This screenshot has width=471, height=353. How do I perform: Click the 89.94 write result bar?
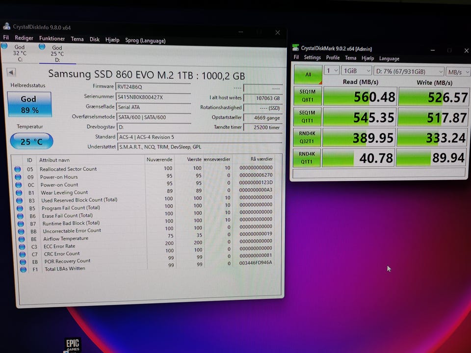pyautogui.click(x=430, y=157)
